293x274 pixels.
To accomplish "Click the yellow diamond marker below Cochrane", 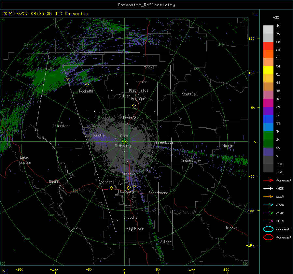I will (x=111, y=188).
